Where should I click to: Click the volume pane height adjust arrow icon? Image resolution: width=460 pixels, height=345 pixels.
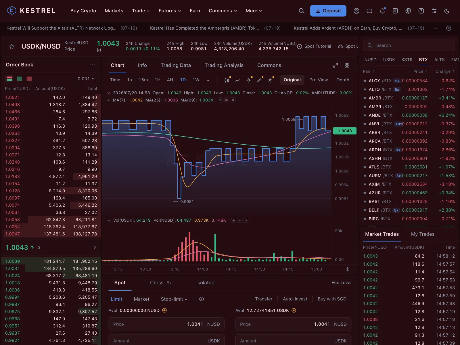pyautogui.click(x=347, y=269)
